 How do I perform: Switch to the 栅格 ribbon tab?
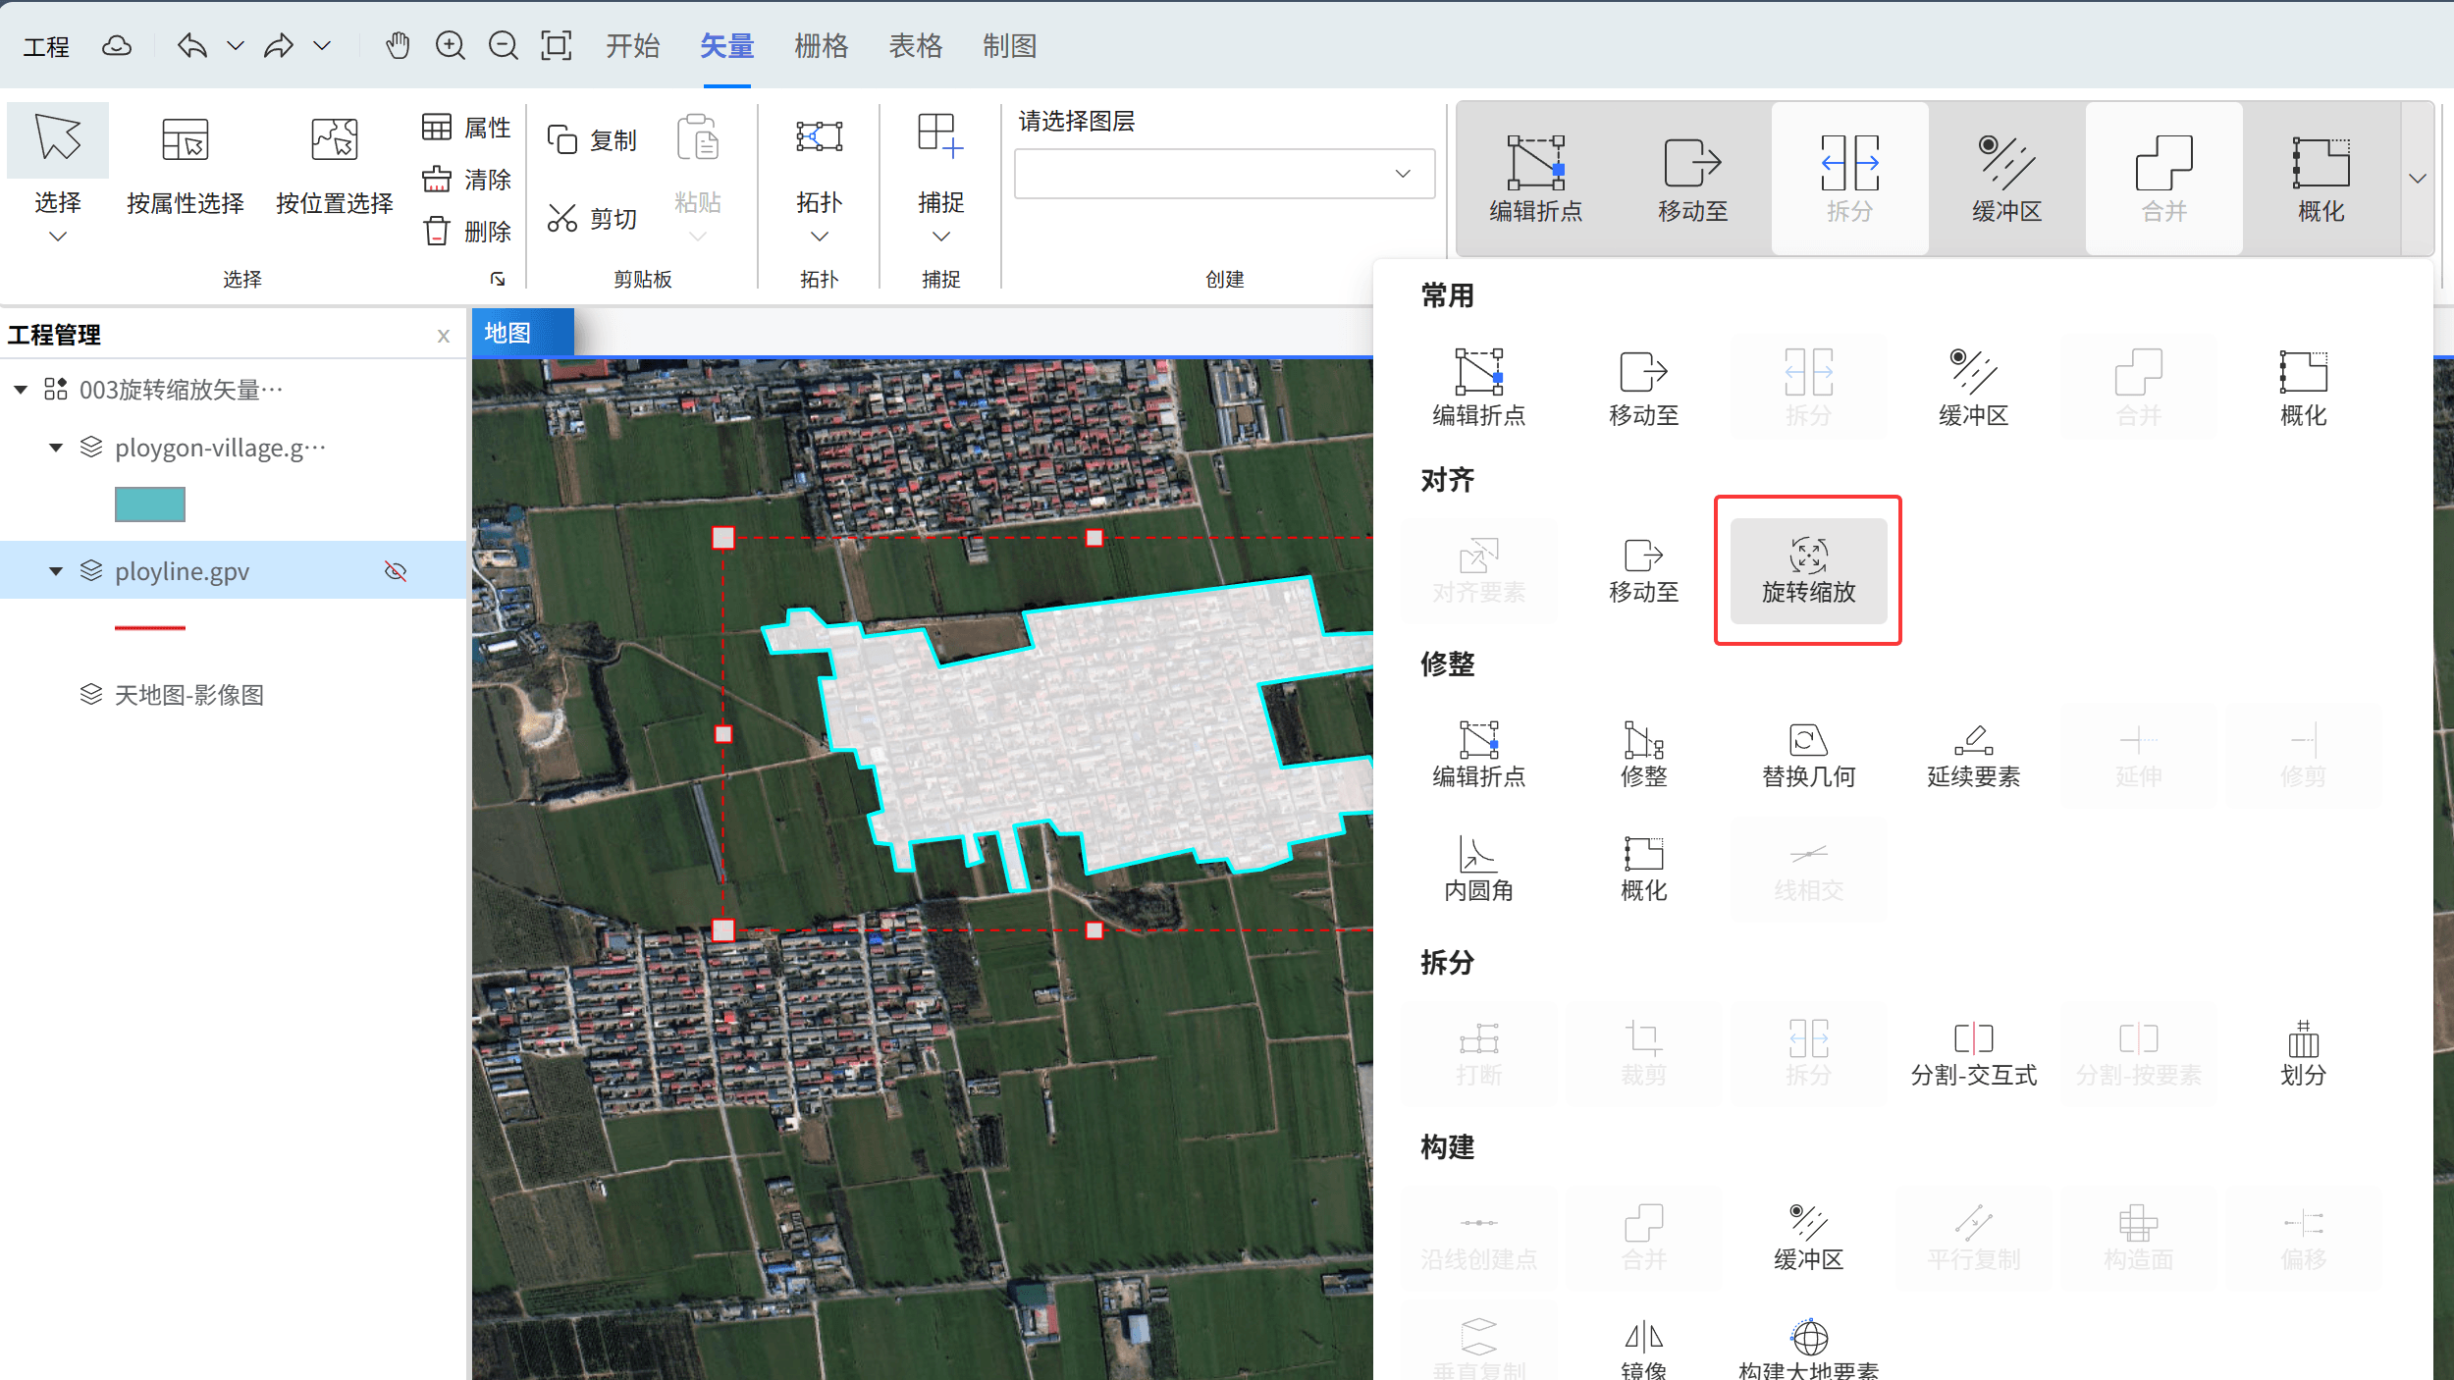(x=821, y=45)
